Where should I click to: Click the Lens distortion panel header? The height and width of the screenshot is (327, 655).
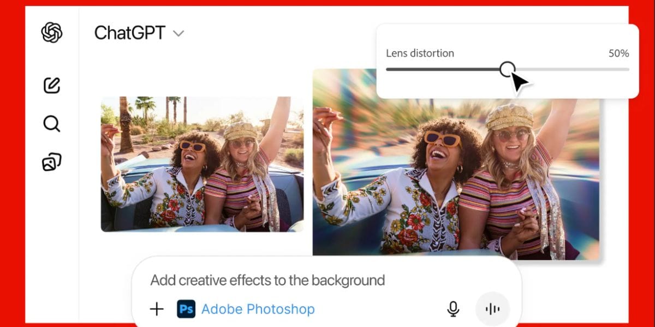point(420,53)
